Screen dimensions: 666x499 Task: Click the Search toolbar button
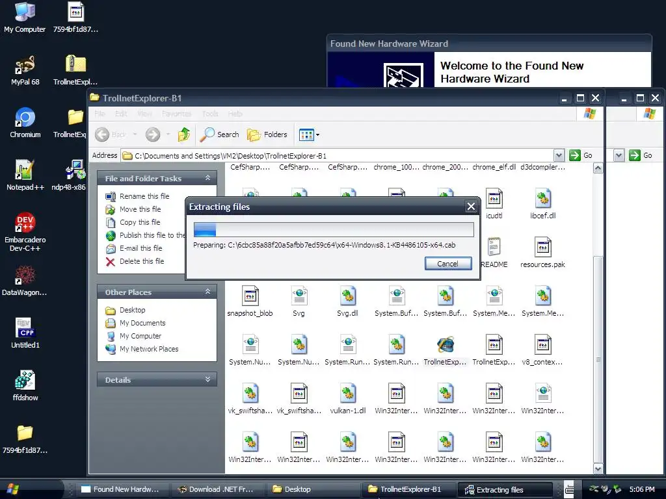[x=220, y=134]
